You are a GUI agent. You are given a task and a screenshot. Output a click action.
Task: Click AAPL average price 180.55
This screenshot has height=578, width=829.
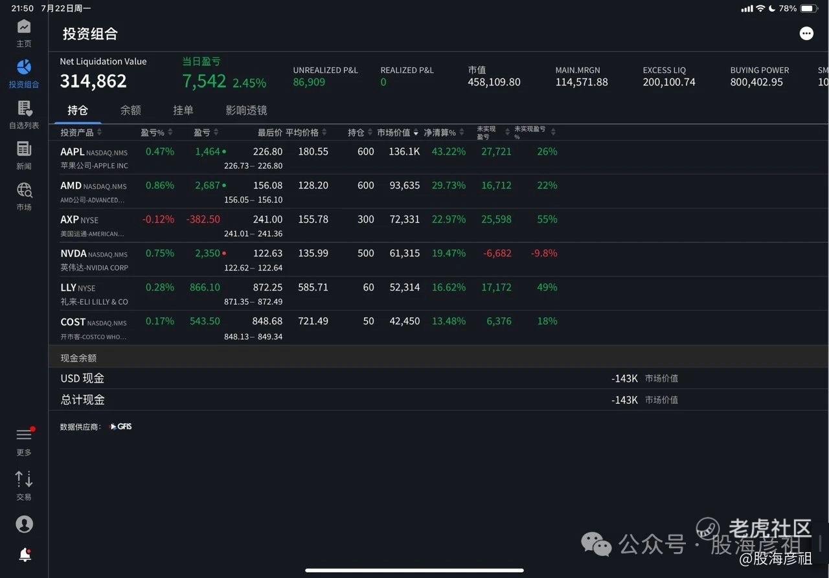(x=313, y=151)
